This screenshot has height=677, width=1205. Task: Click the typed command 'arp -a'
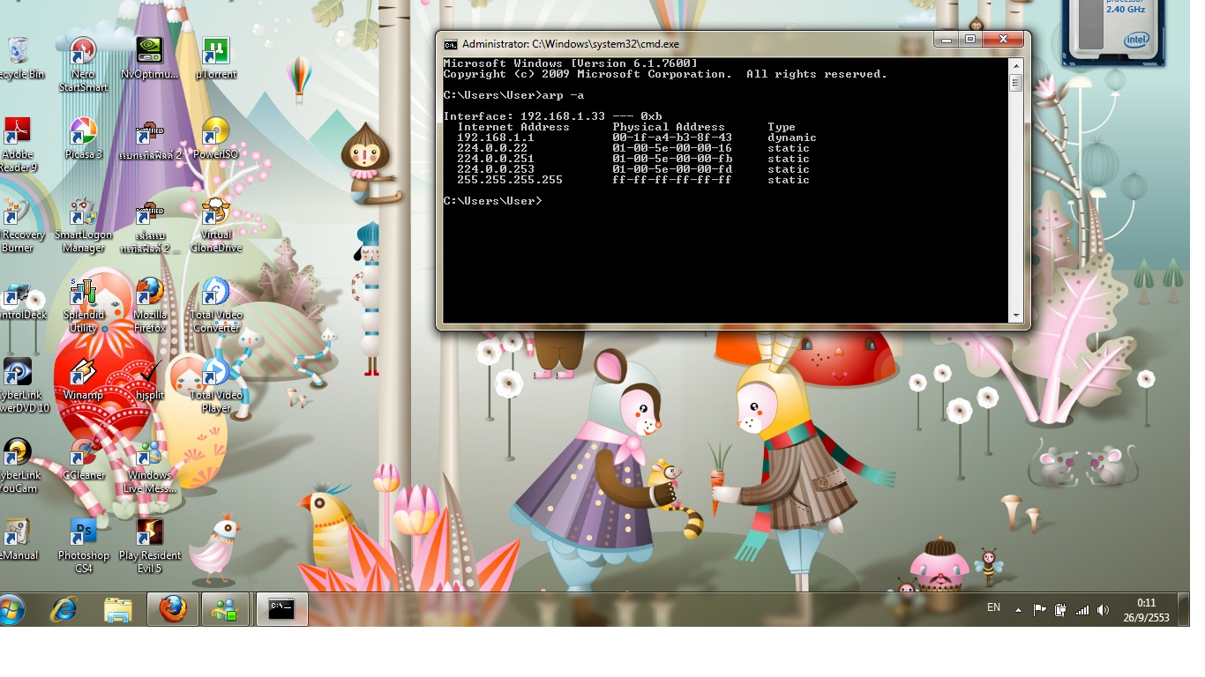563,95
